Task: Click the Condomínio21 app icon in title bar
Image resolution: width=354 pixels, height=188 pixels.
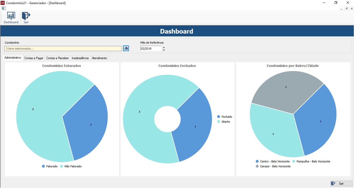Action: (x=3, y=3)
